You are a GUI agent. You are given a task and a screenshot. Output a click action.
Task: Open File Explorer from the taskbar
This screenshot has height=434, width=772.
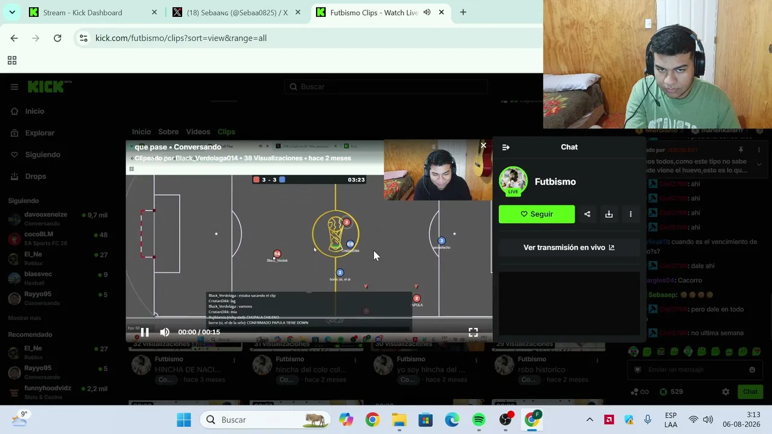[399, 420]
